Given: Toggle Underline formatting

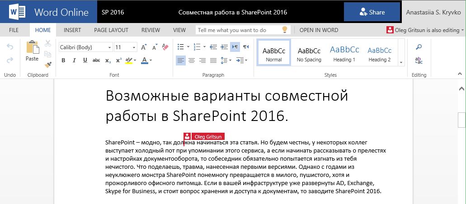Looking at the screenshot, I should 85,60.
